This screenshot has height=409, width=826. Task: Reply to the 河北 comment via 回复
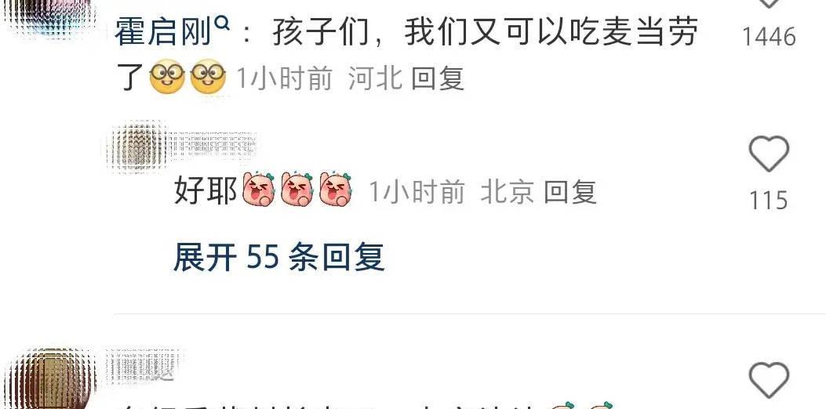pos(437,79)
